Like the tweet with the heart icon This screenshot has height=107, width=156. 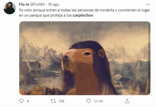click(x=89, y=101)
